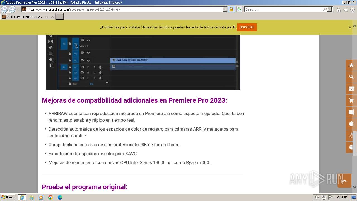Screen dimensions: 357x201
Task: Toggle the A1 track microphone icon
Action: [100, 67]
